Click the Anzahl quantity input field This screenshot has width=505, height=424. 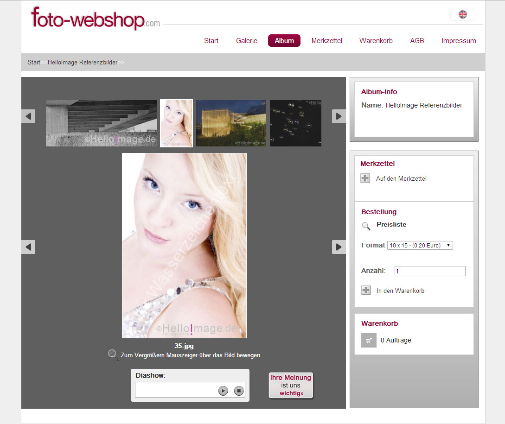pyautogui.click(x=430, y=271)
